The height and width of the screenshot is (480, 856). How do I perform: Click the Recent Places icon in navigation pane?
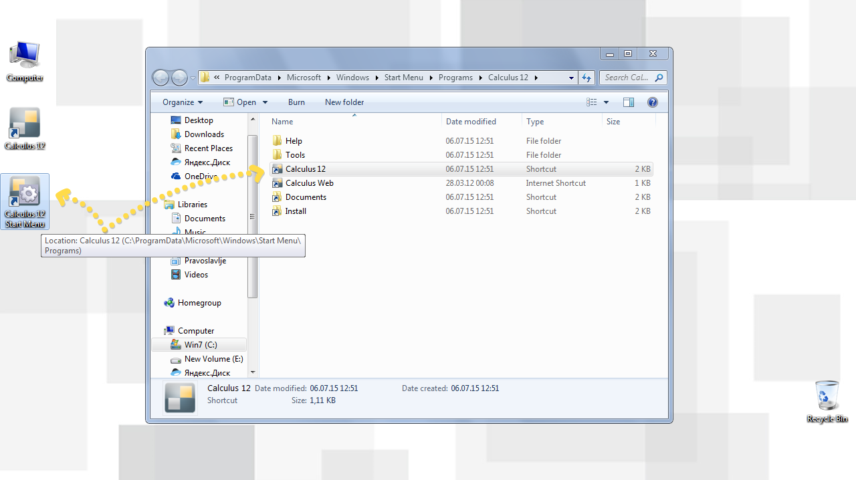(176, 148)
